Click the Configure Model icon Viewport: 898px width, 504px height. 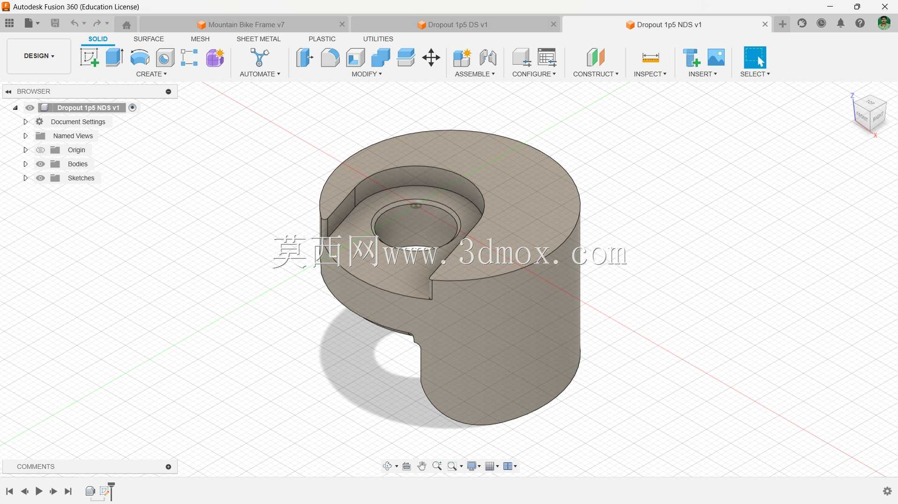pyautogui.click(x=521, y=58)
